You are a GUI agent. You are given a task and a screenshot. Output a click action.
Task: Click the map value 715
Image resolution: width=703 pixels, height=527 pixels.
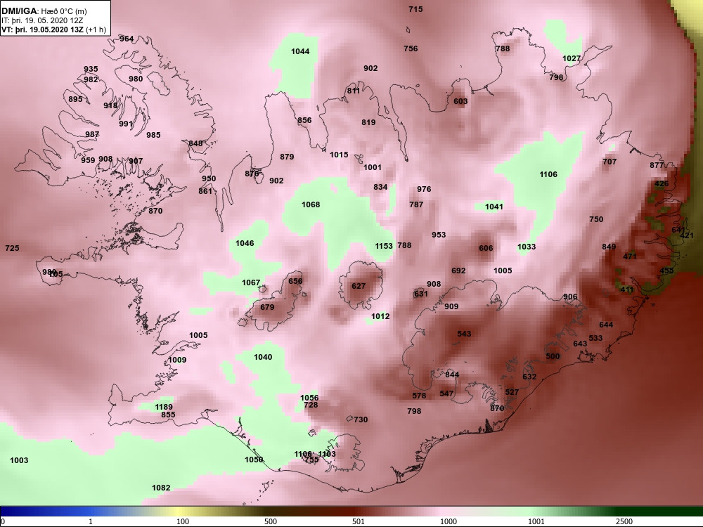pyautogui.click(x=415, y=9)
